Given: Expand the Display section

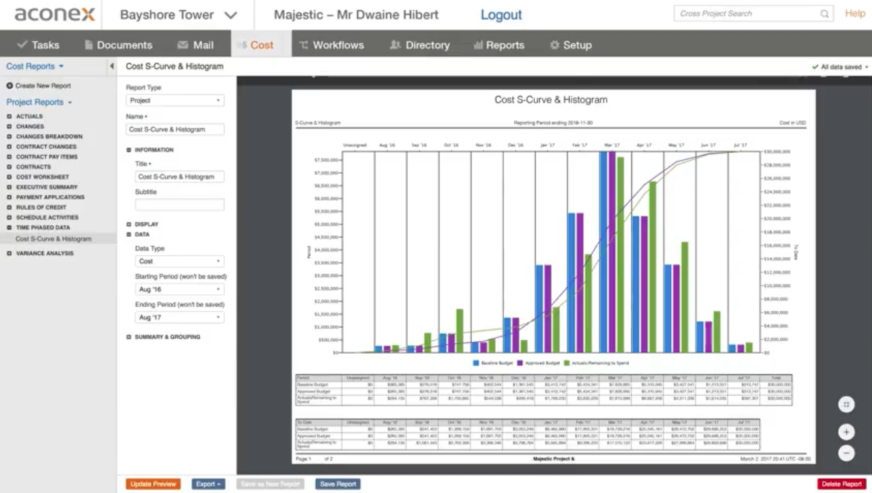Looking at the screenshot, I should click(129, 225).
